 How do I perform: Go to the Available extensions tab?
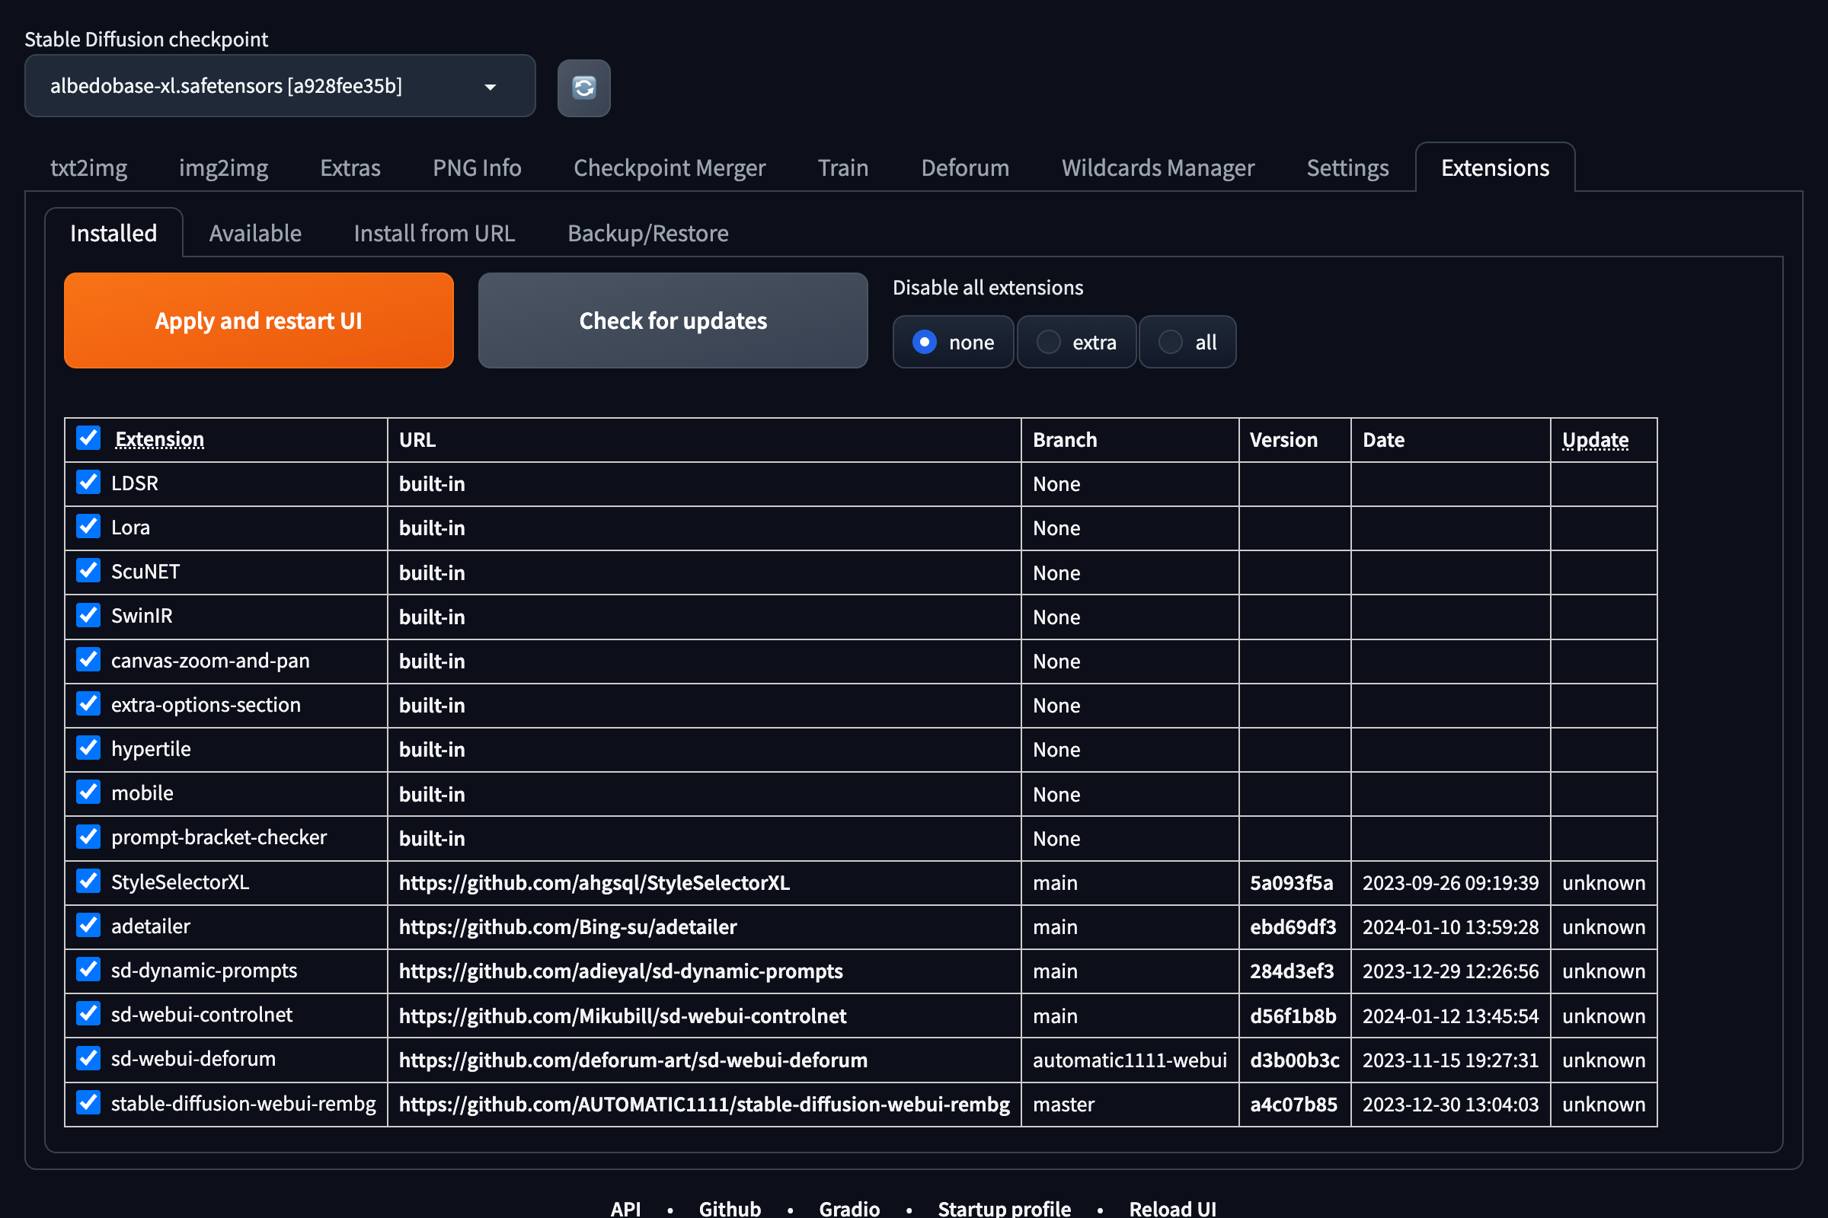[x=255, y=233]
